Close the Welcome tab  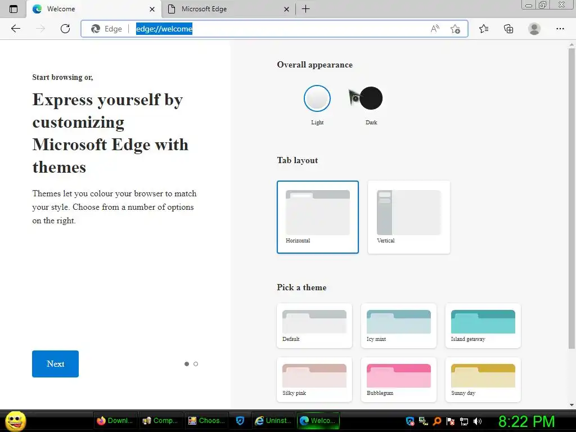click(x=152, y=9)
